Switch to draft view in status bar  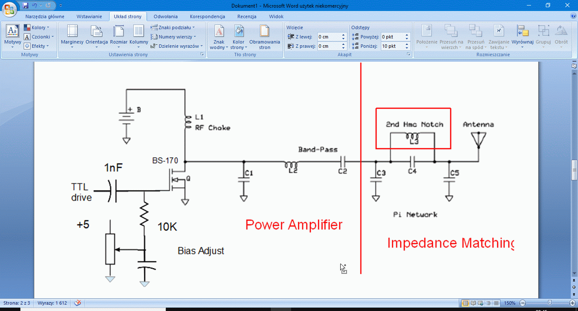496,303
